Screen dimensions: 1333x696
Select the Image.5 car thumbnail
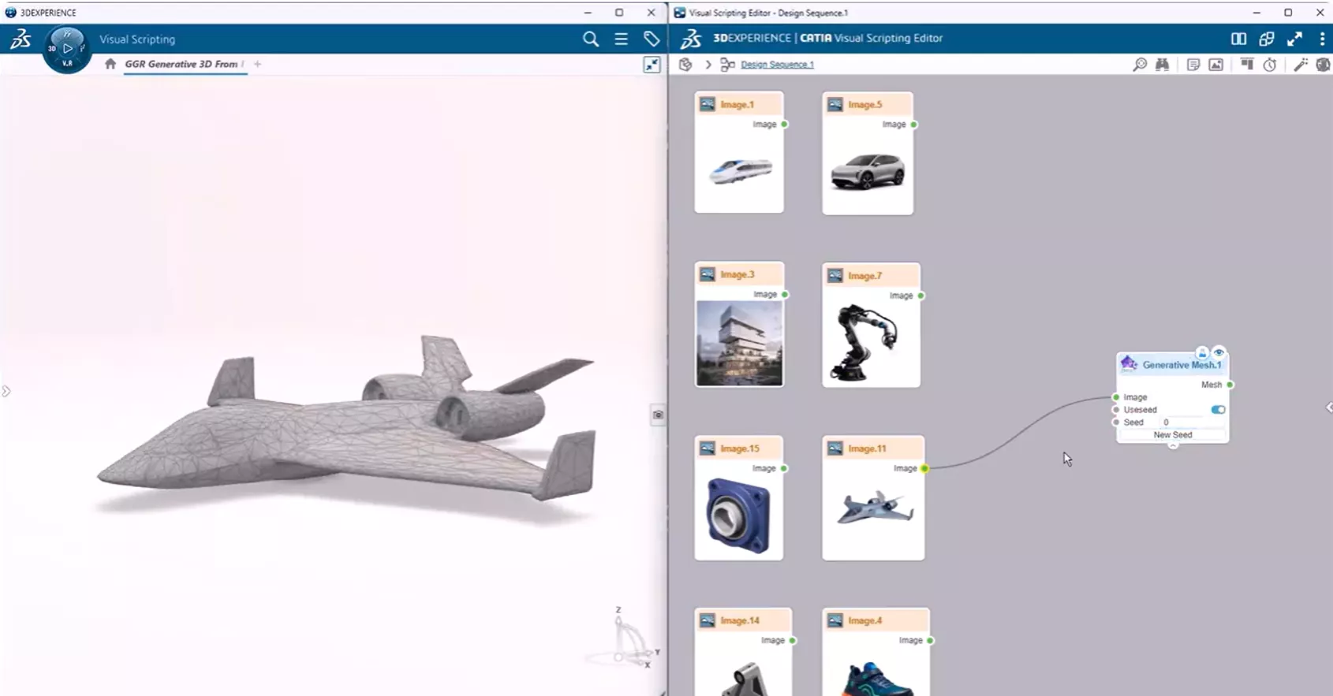coord(868,172)
